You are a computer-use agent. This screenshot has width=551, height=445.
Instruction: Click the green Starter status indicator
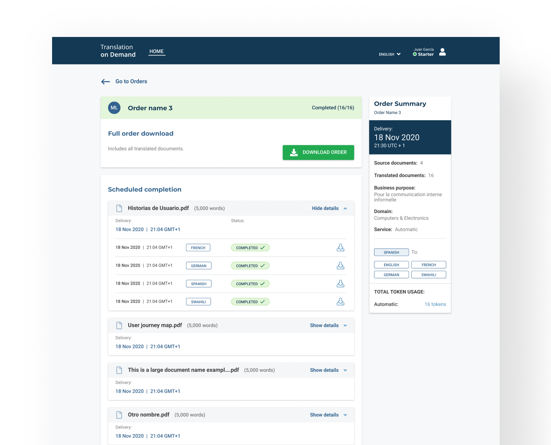(x=415, y=54)
